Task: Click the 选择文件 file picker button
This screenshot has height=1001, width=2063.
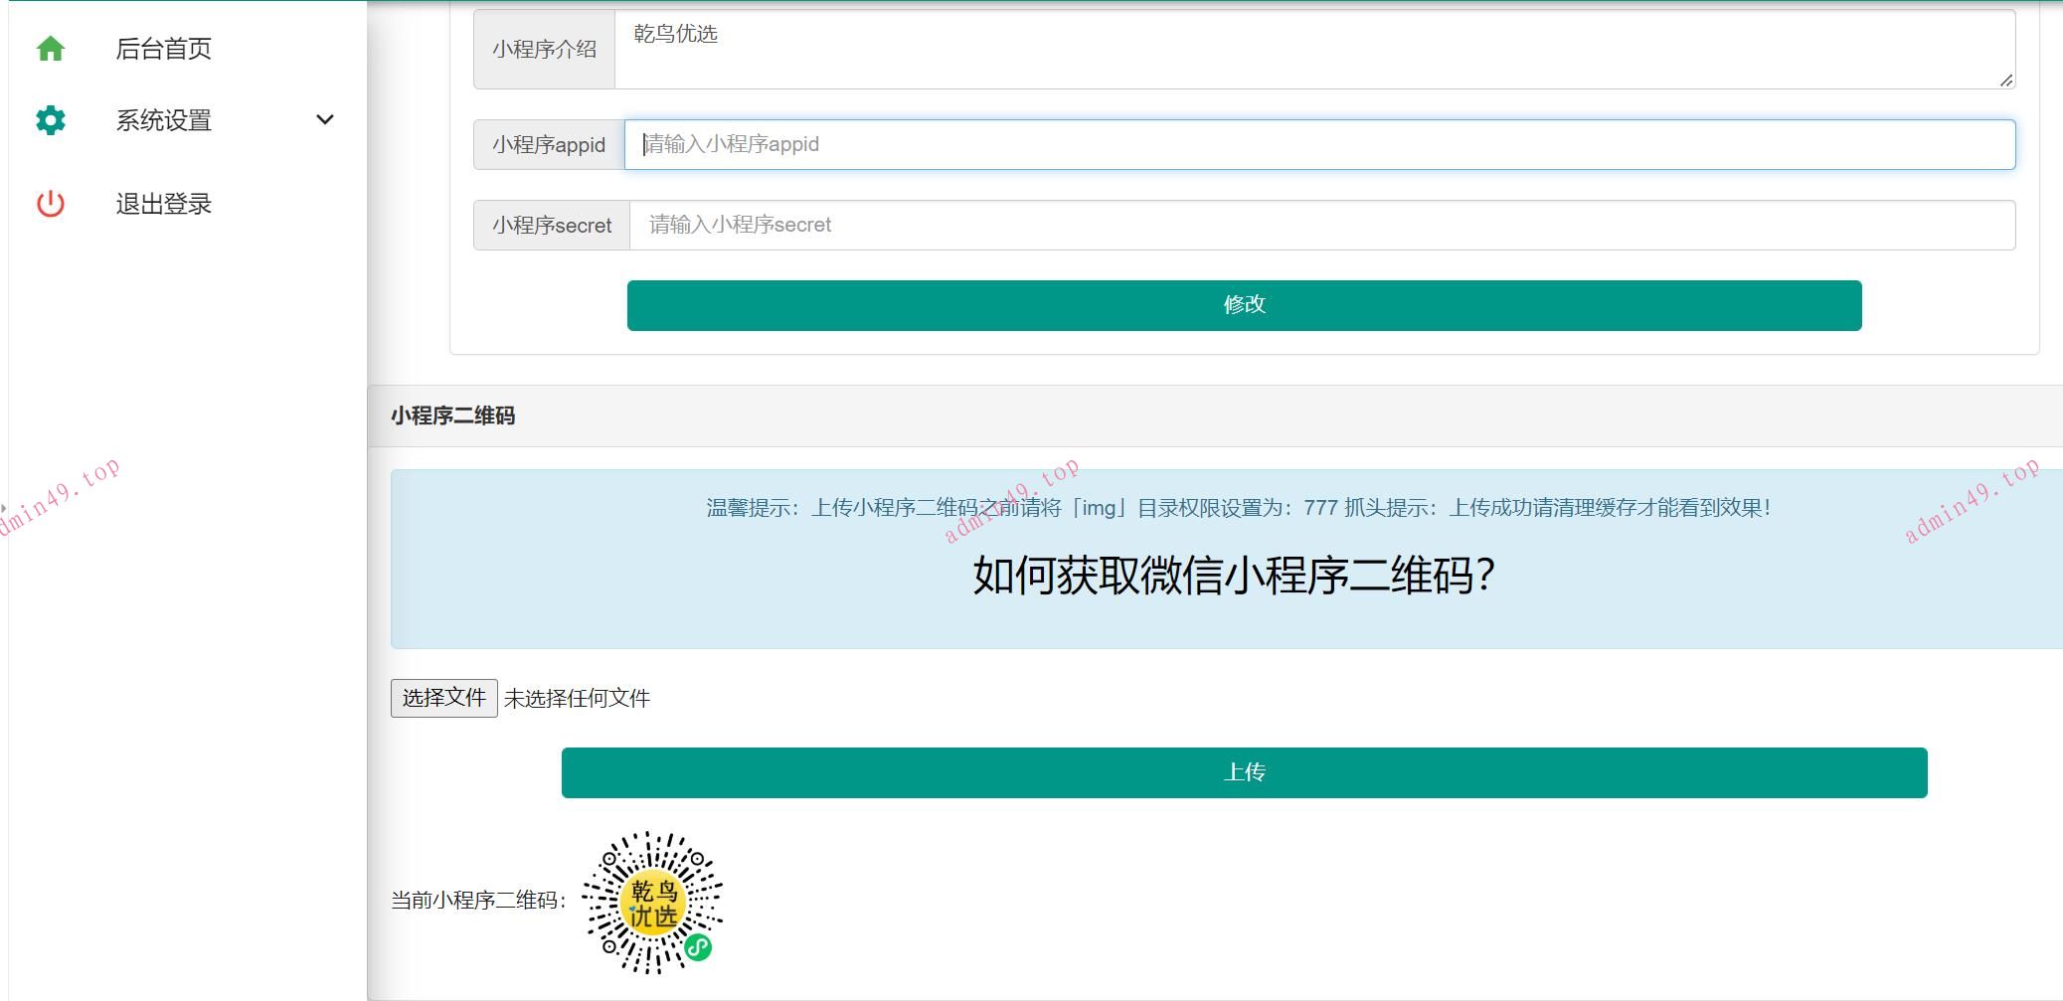Action: click(x=443, y=698)
